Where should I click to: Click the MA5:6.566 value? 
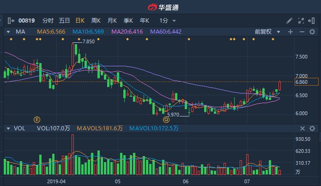pyautogui.click(x=51, y=32)
